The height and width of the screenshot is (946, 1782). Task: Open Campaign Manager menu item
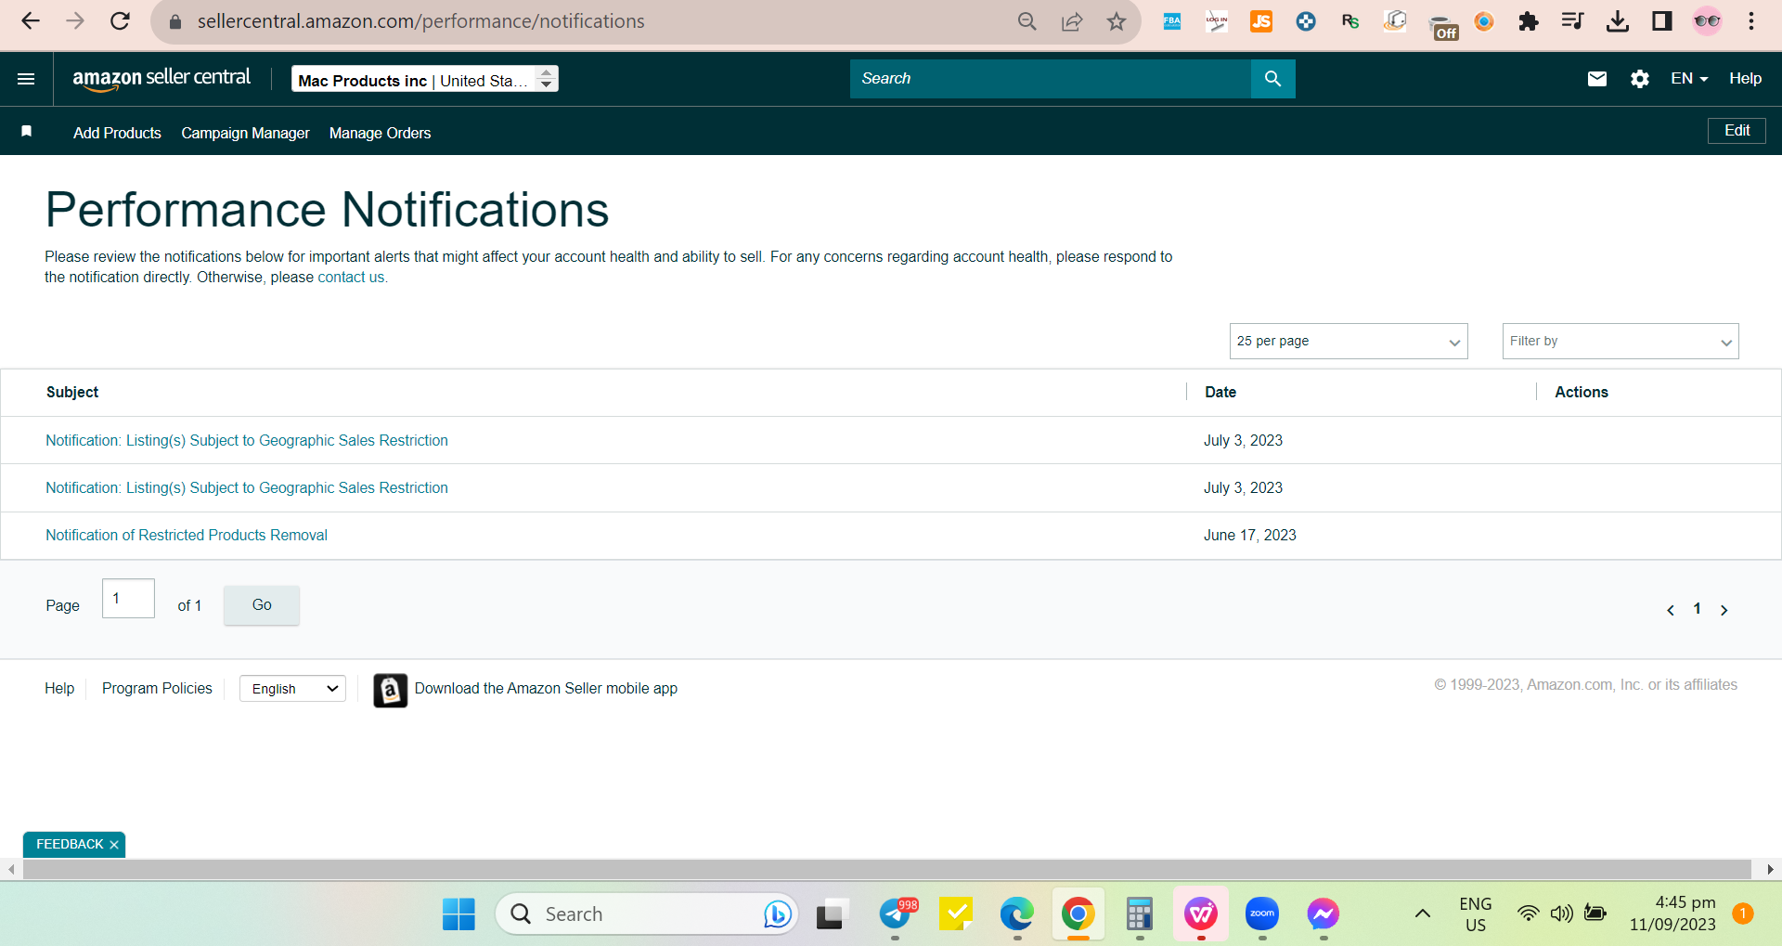[x=245, y=133]
